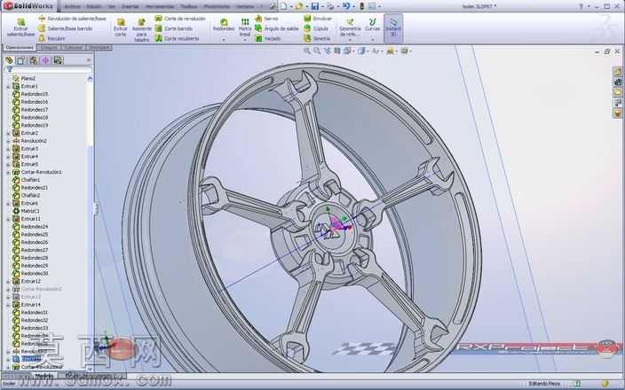This screenshot has height=390, width=625.
Task: Open the Archivo menu
Action: point(72,6)
